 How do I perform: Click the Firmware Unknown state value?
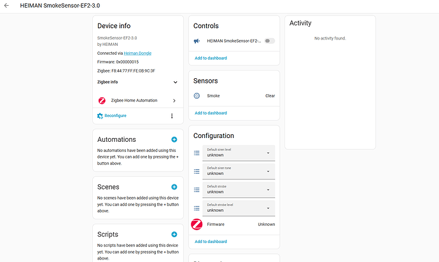[267, 224]
